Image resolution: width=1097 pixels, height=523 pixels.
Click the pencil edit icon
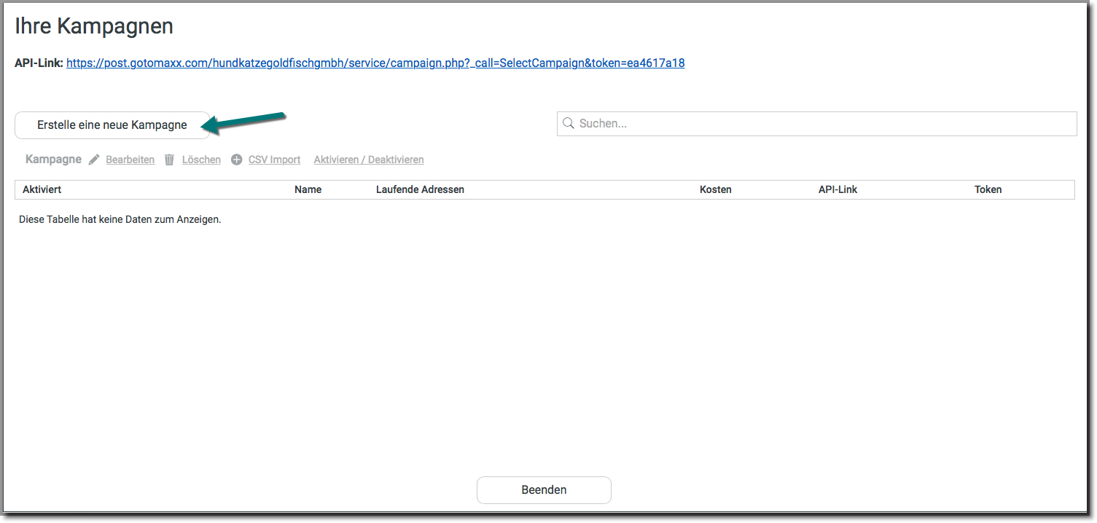pyautogui.click(x=94, y=160)
